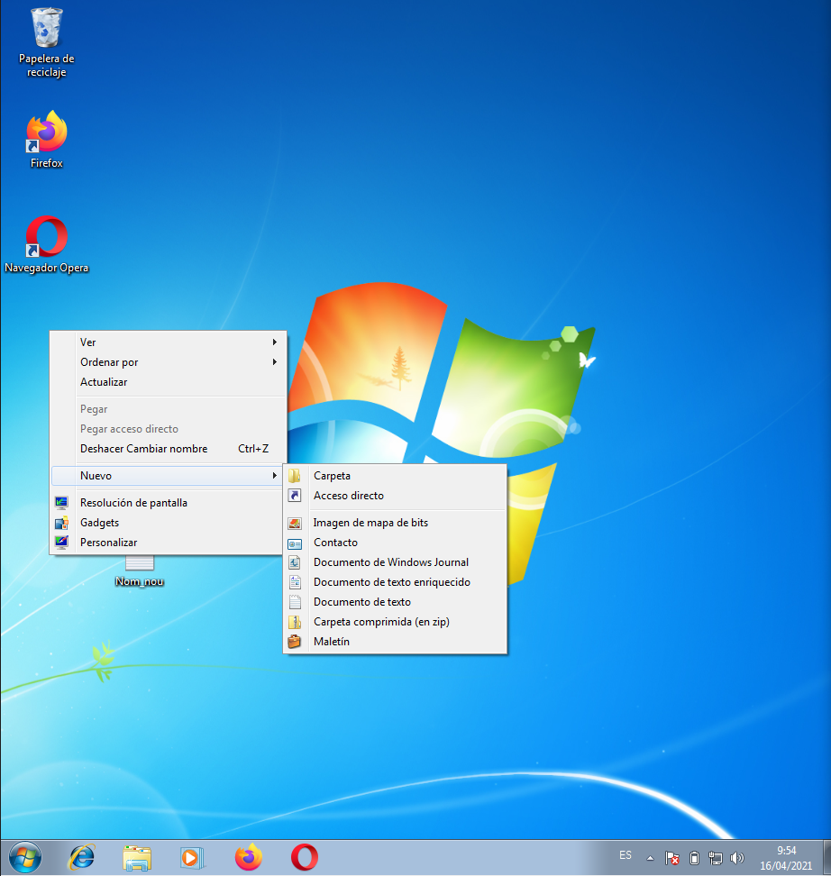Open the Nuevo submenu entry
Image resolution: width=831 pixels, height=876 pixels.
coord(167,476)
